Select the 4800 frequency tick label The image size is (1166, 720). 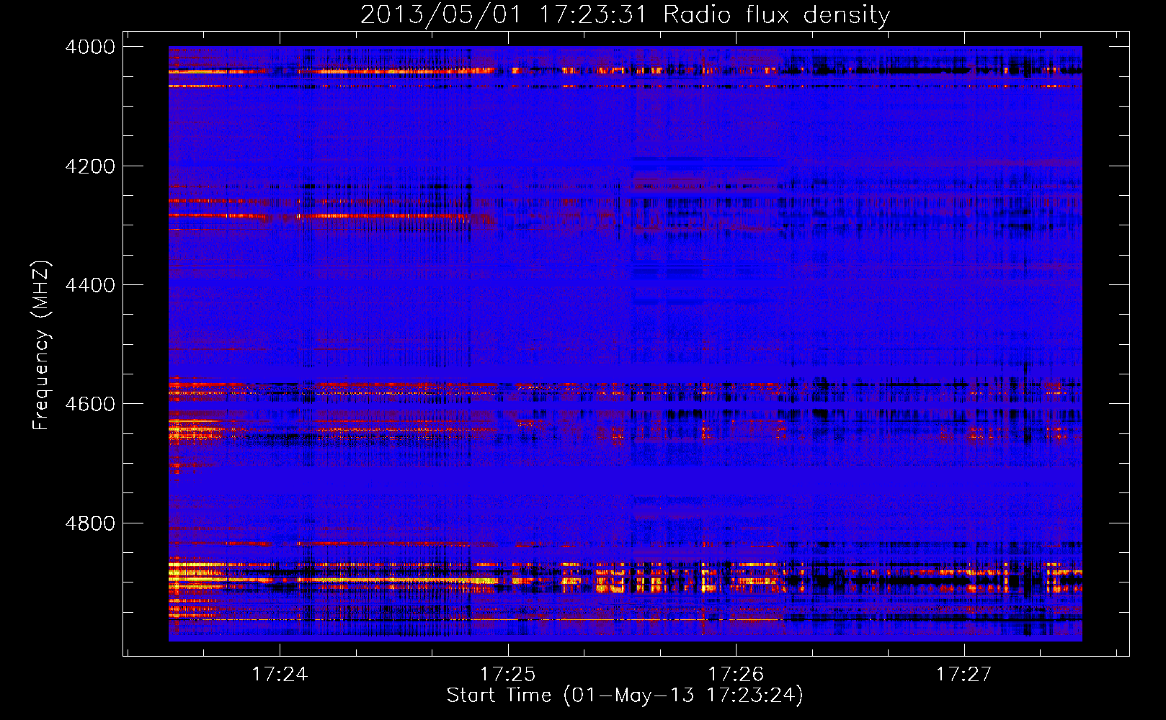[x=90, y=523]
